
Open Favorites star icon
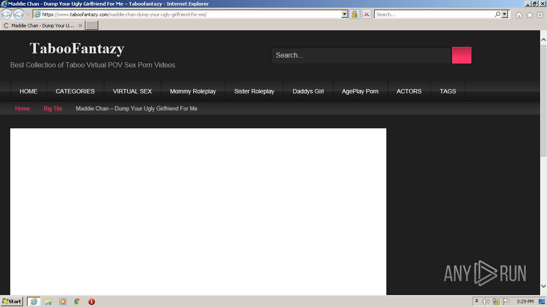tap(529, 15)
